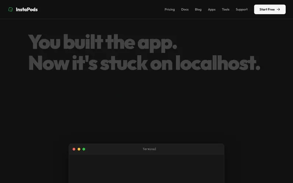
Task: Click the headline line 'Now it's stuck on localhost.'
Action: [x=144, y=63]
